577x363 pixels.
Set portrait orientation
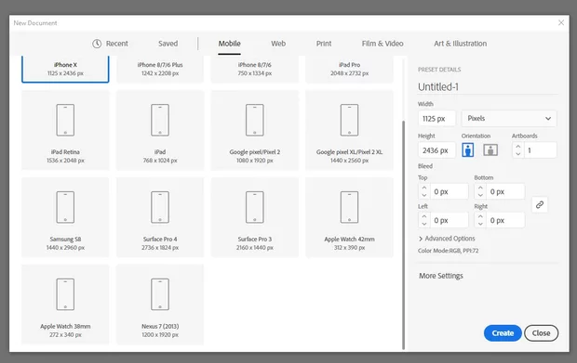468,150
